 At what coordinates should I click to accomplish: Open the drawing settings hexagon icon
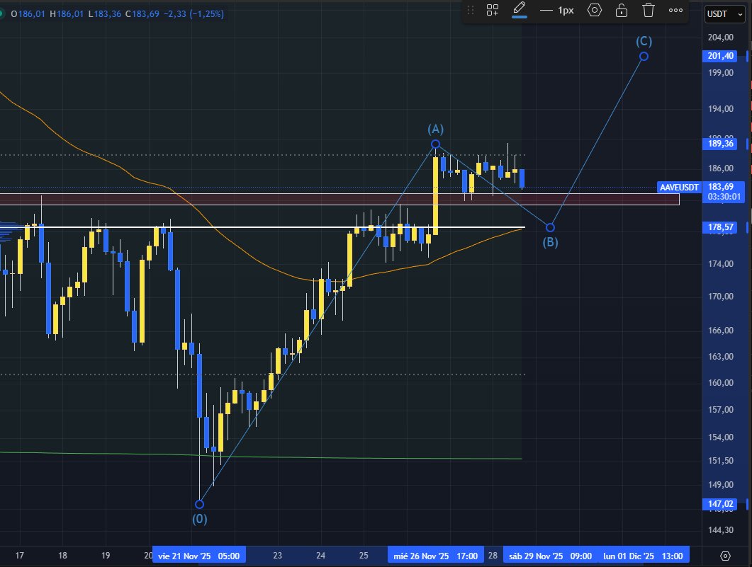(x=595, y=10)
